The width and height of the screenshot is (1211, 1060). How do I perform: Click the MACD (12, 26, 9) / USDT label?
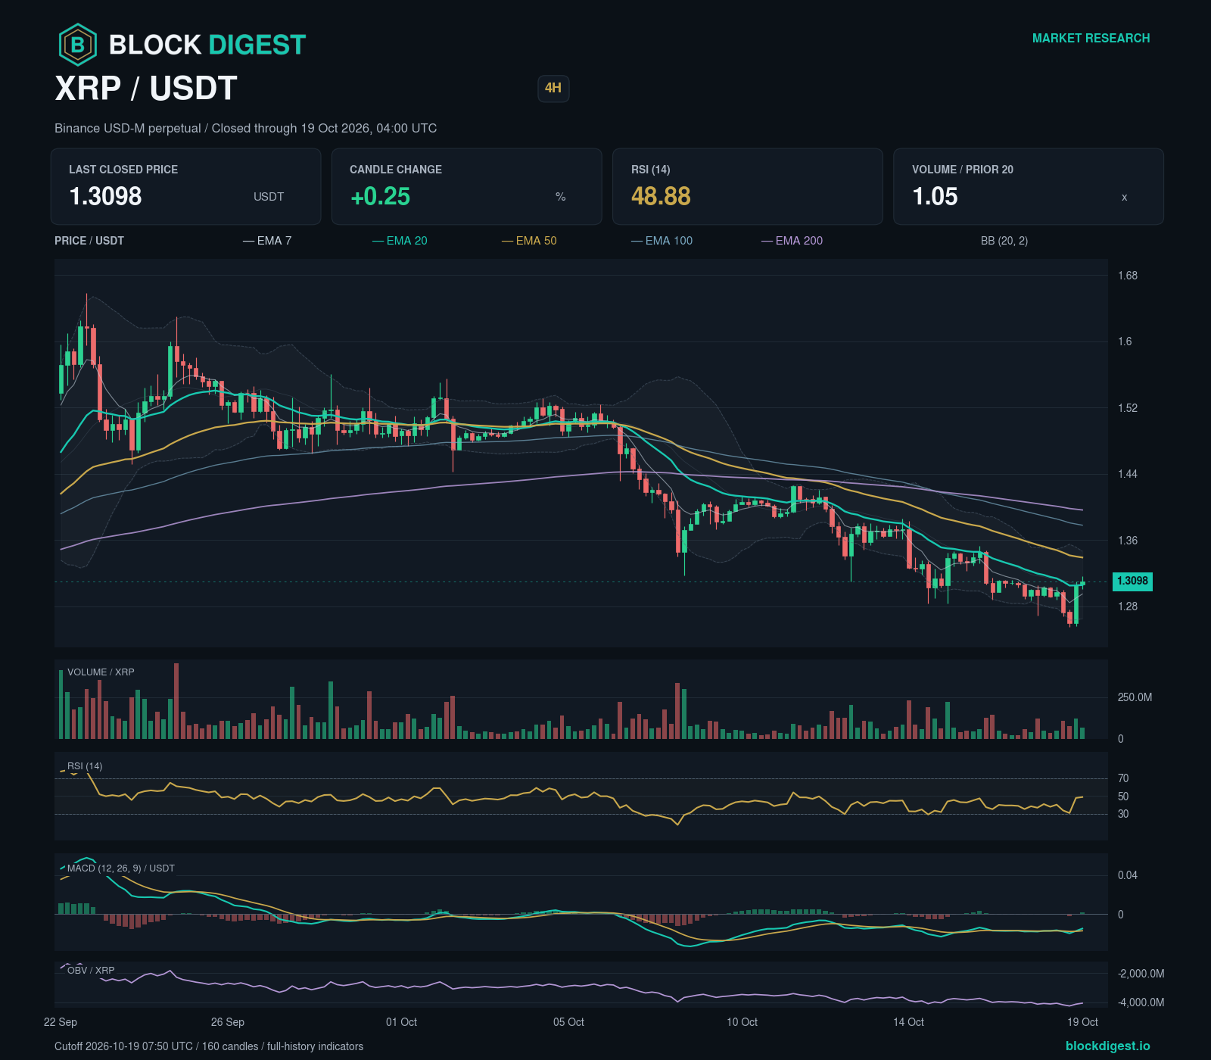coord(121,868)
